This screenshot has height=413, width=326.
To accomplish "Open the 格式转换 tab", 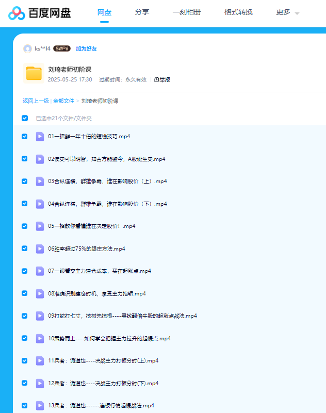I will tap(238, 12).
